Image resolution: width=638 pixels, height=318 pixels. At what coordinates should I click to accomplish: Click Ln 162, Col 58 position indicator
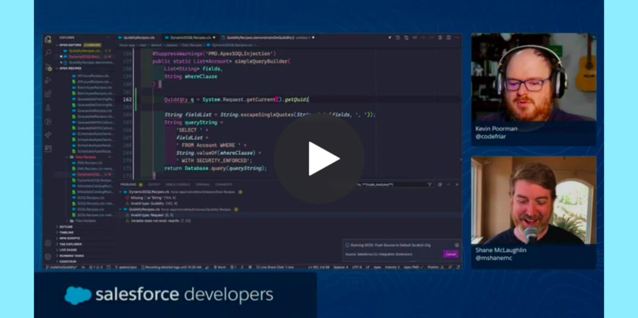(x=318, y=267)
